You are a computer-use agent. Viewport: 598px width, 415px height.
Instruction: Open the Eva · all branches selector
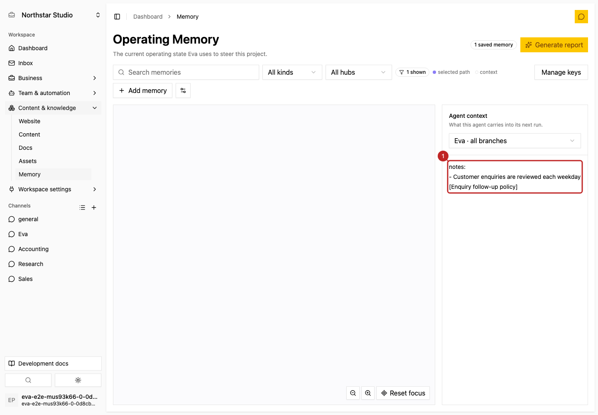(x=515, y=141)
